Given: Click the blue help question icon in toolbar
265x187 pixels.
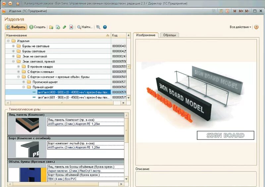Looking at the screenshot, I should click(105, 27).
